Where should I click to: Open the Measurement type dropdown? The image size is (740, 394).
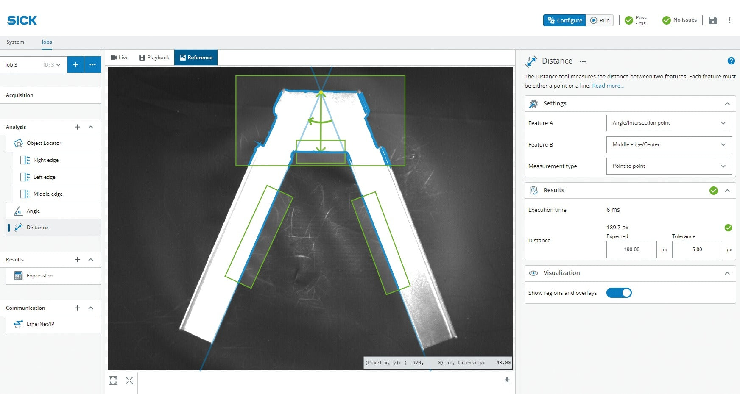(669, 166)
